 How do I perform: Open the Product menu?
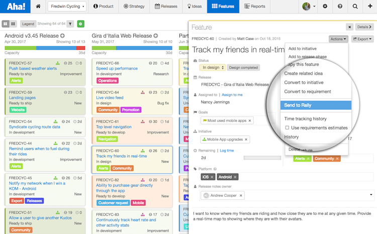pyautogui.click(x=104, y=6)
